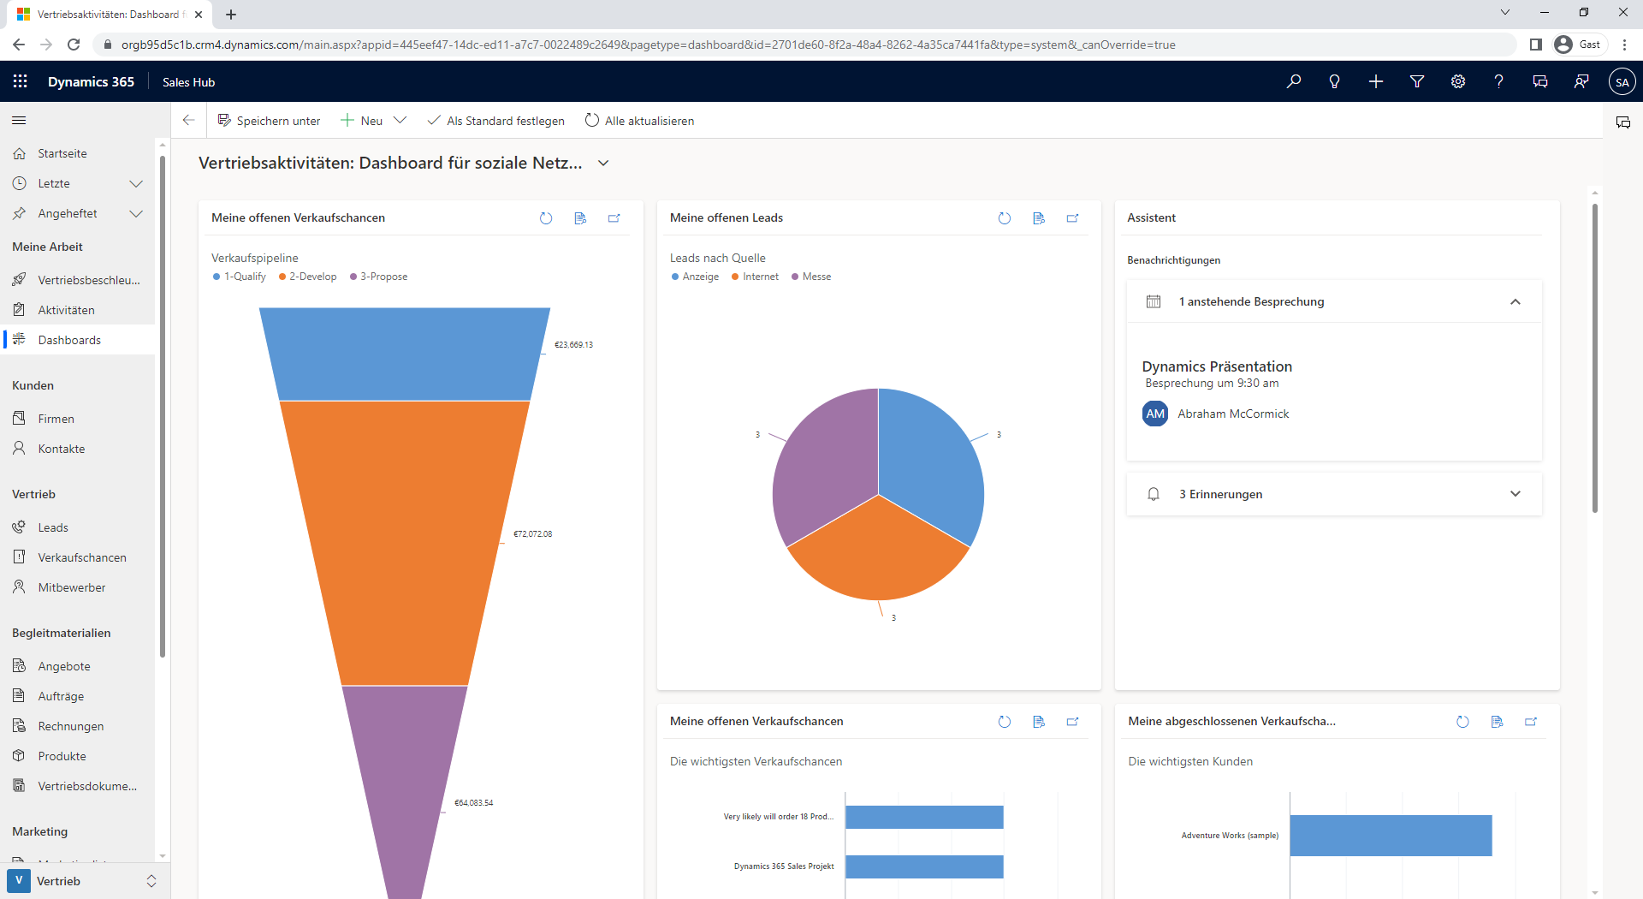
Task: Click Als Standard festlegen
Action: 496,121
